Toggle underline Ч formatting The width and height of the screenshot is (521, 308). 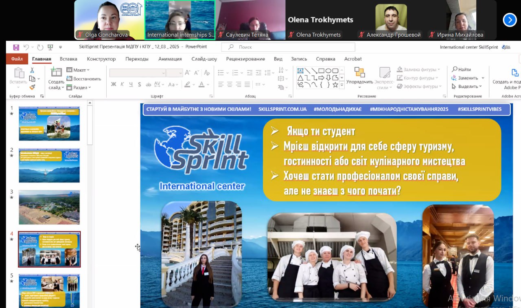(x=131, y=84)
